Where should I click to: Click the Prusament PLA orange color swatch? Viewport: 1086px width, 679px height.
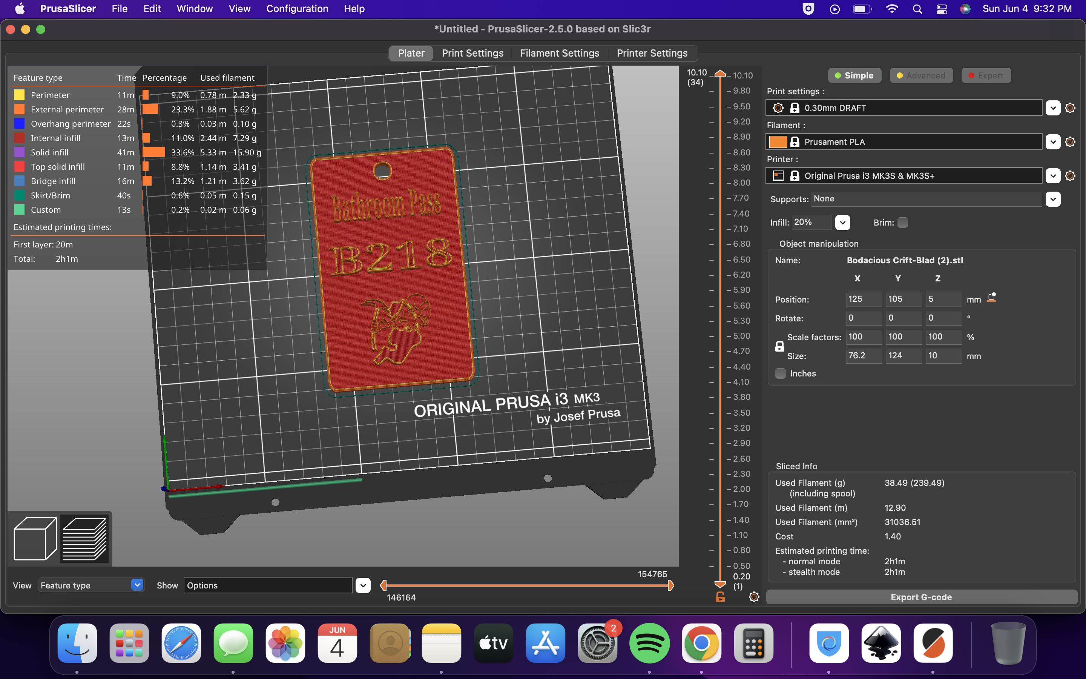(x=778, y=142)
